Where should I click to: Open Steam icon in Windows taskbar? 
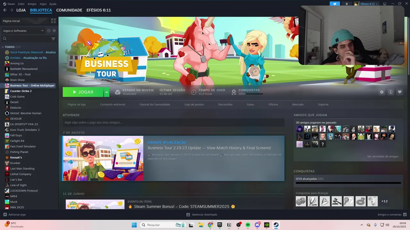(276, 225)
